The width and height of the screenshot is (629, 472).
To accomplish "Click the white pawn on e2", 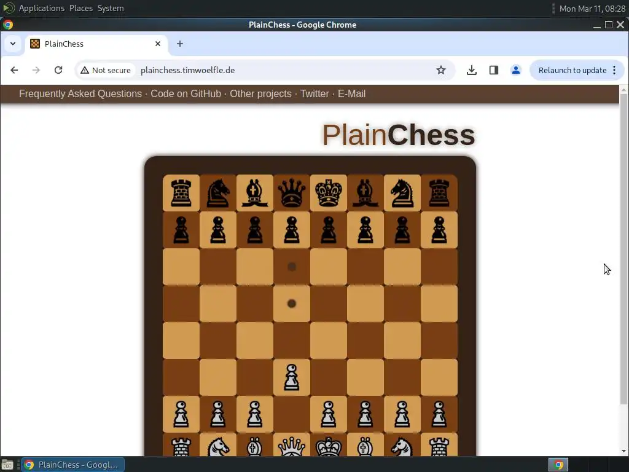I will pos(329,415).
